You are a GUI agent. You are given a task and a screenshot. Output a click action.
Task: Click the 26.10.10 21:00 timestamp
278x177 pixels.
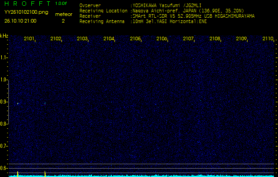pos(20,21)
